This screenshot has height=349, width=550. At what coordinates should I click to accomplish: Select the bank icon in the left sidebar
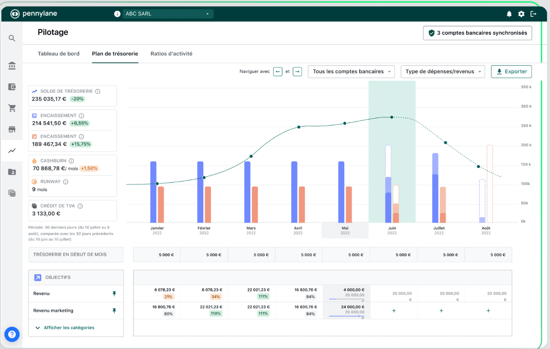(x=12, y=65)
